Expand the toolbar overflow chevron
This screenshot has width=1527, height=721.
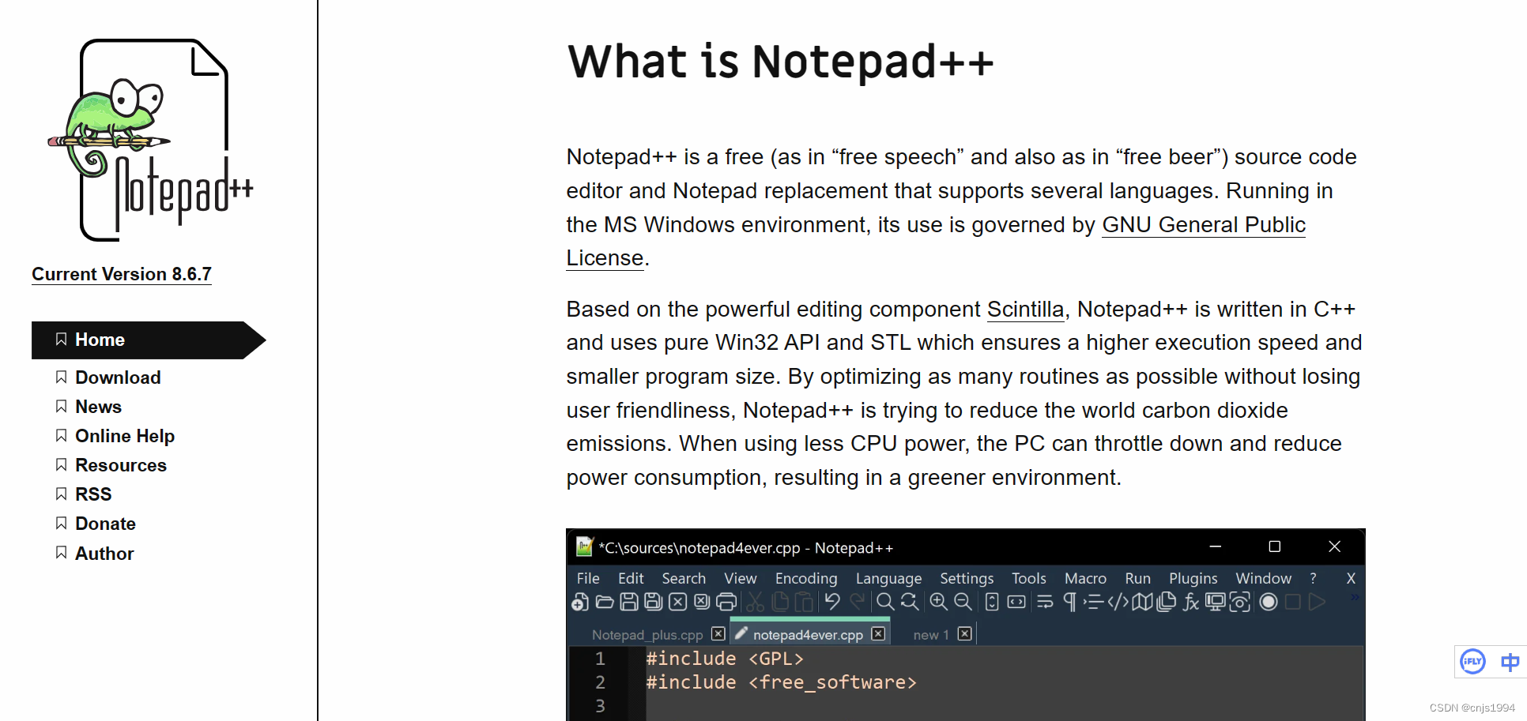coord(1355,598)
